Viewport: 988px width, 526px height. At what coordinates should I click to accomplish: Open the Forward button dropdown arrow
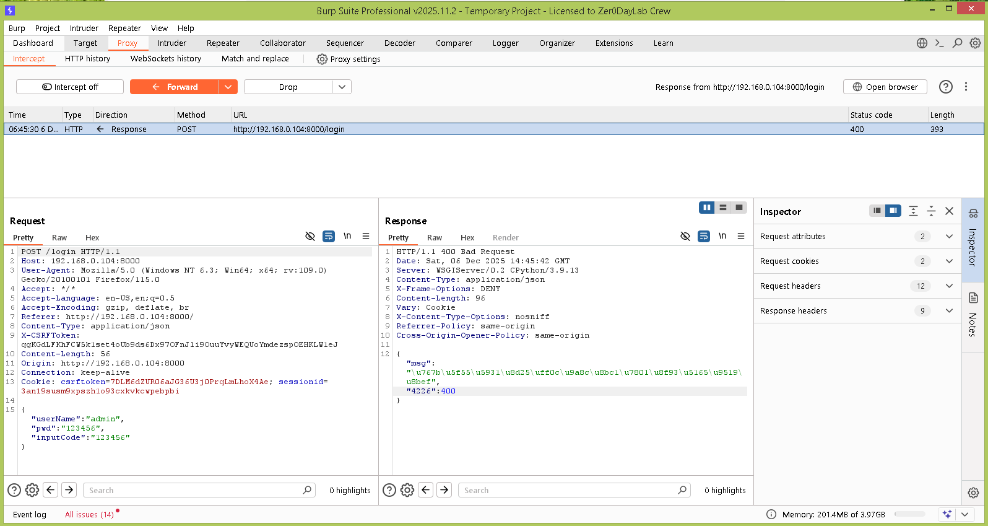tap(228, 87)
